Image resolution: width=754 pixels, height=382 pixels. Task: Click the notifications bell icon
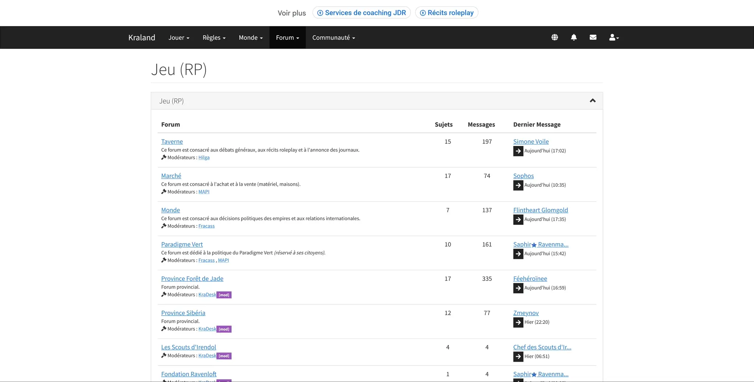574,37
